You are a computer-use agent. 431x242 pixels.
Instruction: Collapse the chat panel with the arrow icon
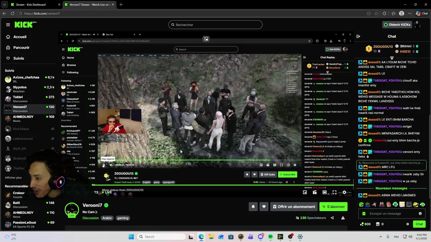pyautogui.click(x=358, y=36)
